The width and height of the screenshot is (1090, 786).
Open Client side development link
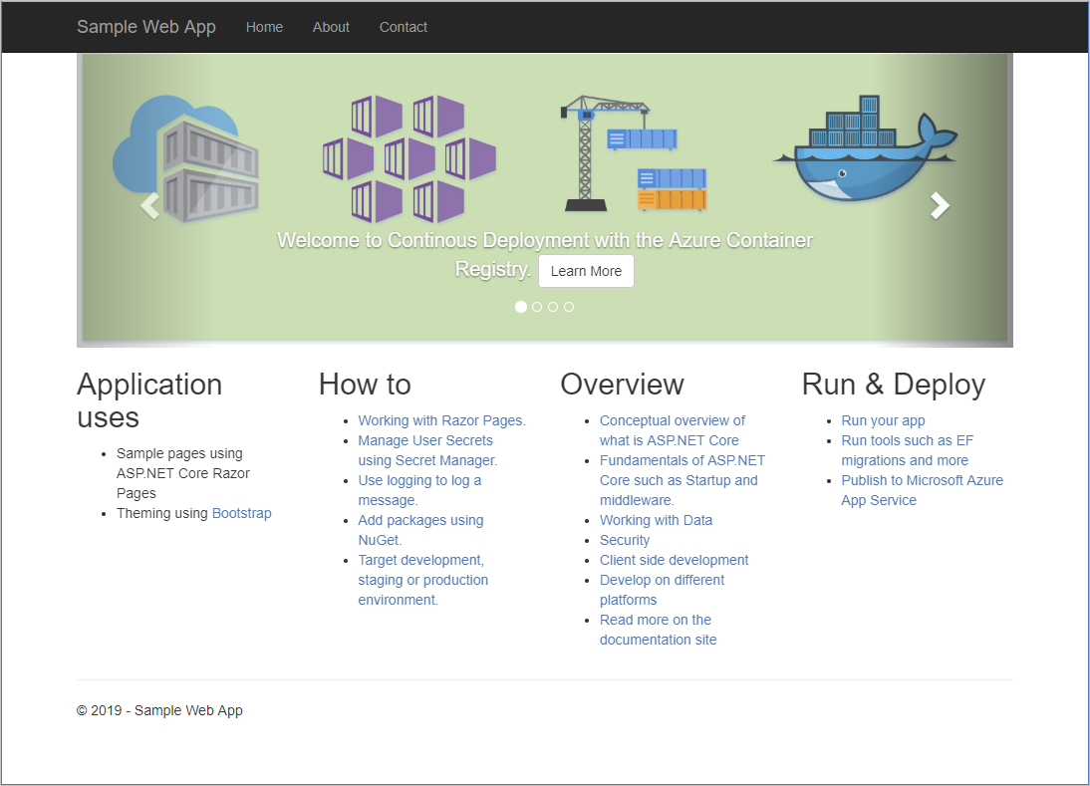[675, 560]
